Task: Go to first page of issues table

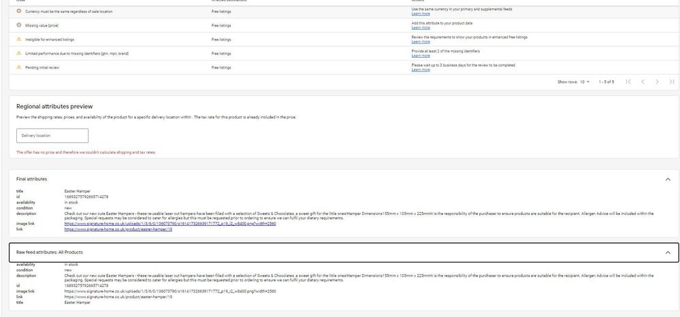Action: pyautogui.click(x=628, y=82)
